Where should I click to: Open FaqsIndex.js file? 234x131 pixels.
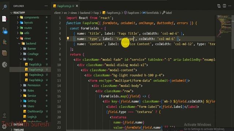(x=36, y=75)
